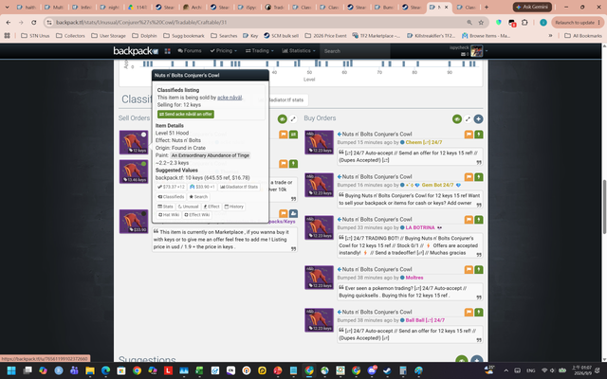The height and width of the screenshot is (379, 607).
Task: Report Moltres buy order with flag
Action: coord(469,269)
